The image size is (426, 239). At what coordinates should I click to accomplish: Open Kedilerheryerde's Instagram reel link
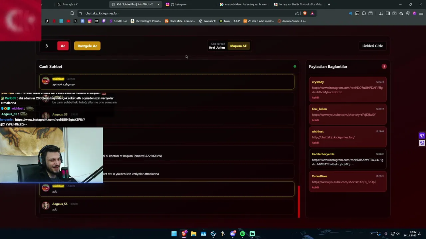[x=347, y=162]
